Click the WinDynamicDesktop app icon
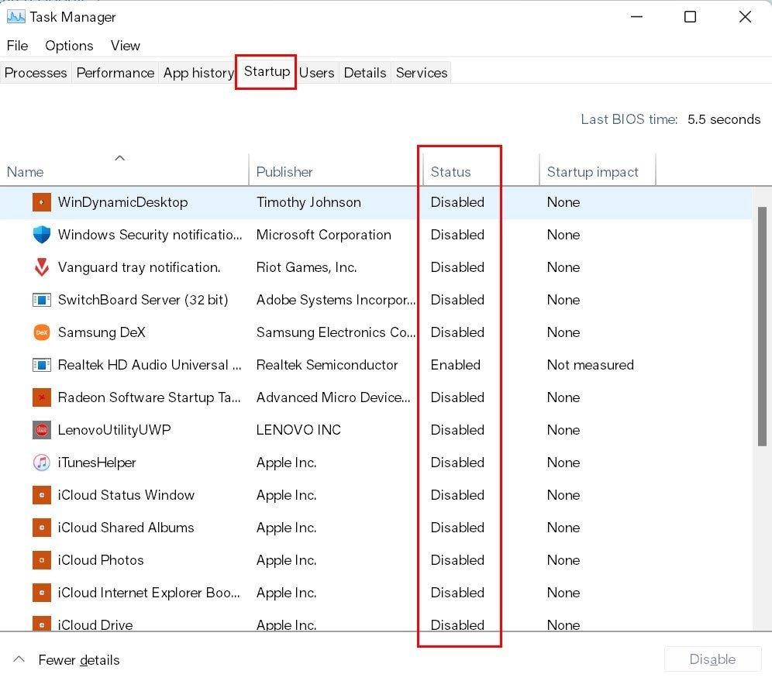The width and height of the screenshot is (772, 681). [x=42, y=202]
